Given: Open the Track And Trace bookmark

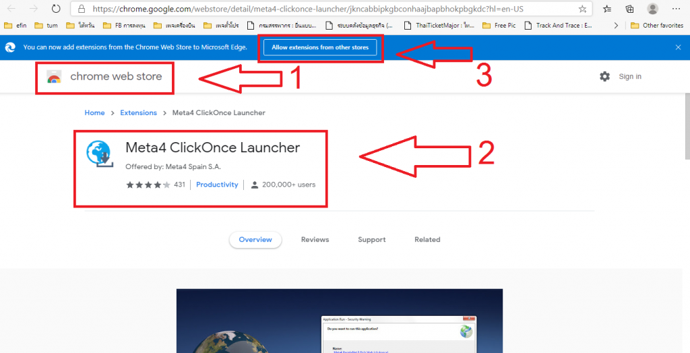Looking at the screenshot, I should coord(559,26).
